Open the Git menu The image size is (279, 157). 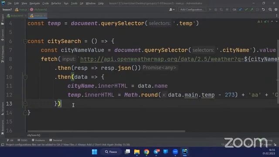82,3
